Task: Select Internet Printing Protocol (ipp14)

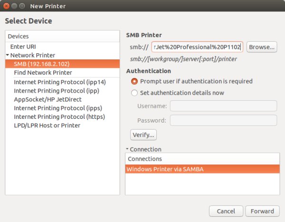Action: pos(60,82)
